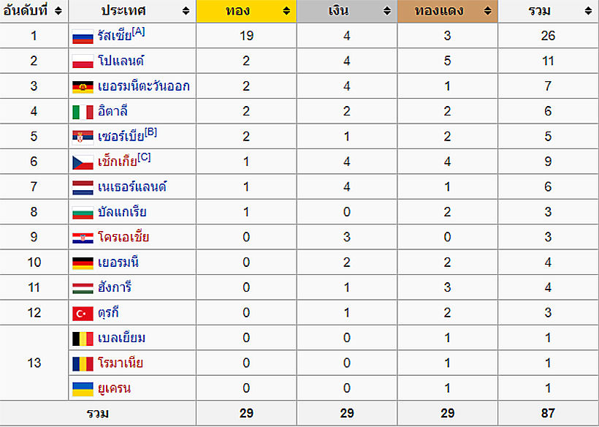Click the Russia flag icon
The width and height of the screenshot is (599, 427).
click(83, 37)
